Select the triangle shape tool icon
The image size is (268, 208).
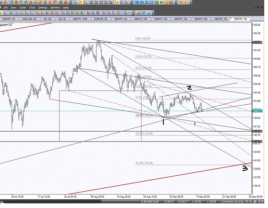point(109,13)
